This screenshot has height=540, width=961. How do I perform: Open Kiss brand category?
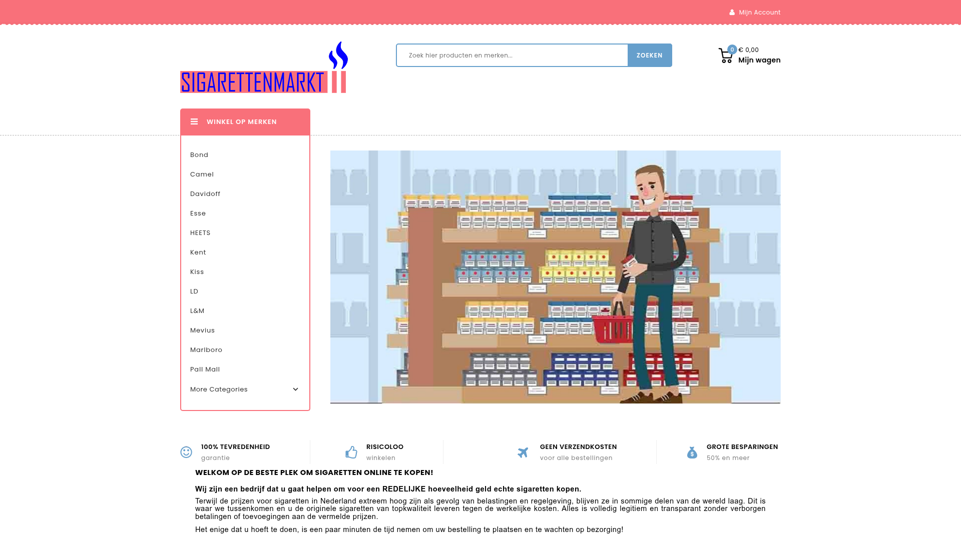coord(197,272)
